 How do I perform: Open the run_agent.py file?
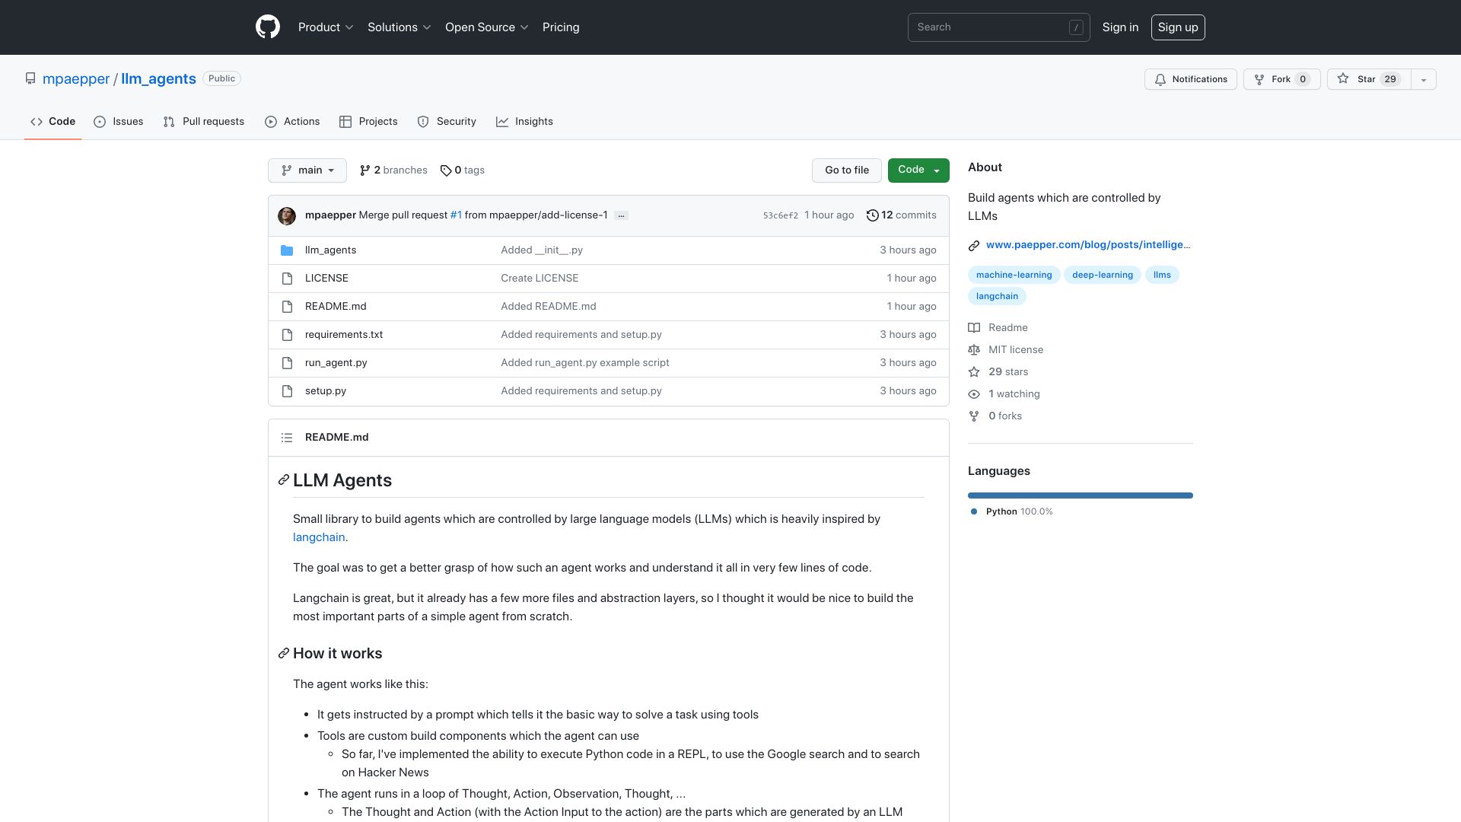pos(336,363)
